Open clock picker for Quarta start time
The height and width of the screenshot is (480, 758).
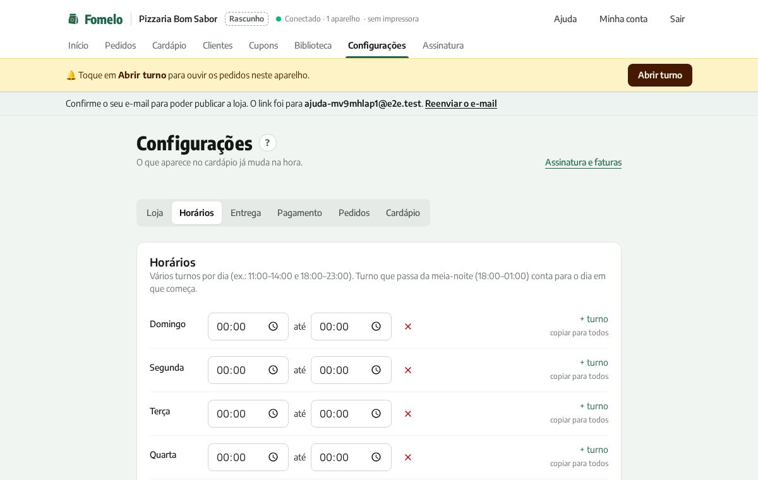pyautogui.click(x=273, y=457)
